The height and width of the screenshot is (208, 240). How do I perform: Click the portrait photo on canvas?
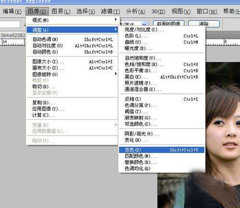tap(223, 135)
